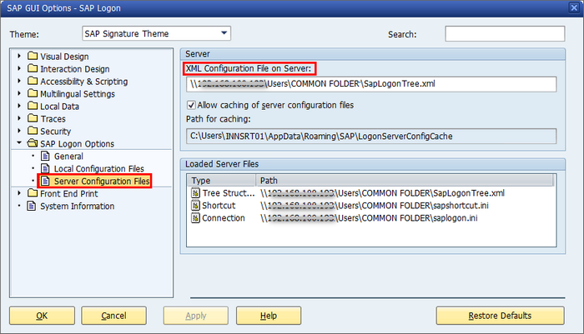Image resolution: width=584 pixels, height=334 pixels.
Task: Click the System Information document icon
Action: point(32,206)
